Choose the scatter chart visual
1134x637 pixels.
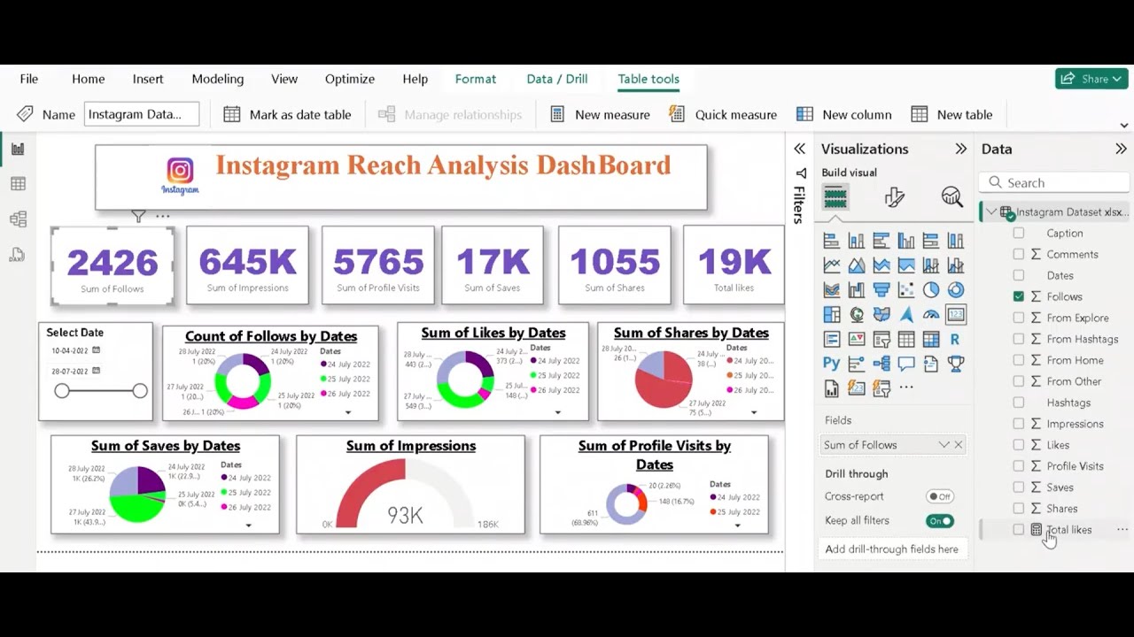point(905,290)
